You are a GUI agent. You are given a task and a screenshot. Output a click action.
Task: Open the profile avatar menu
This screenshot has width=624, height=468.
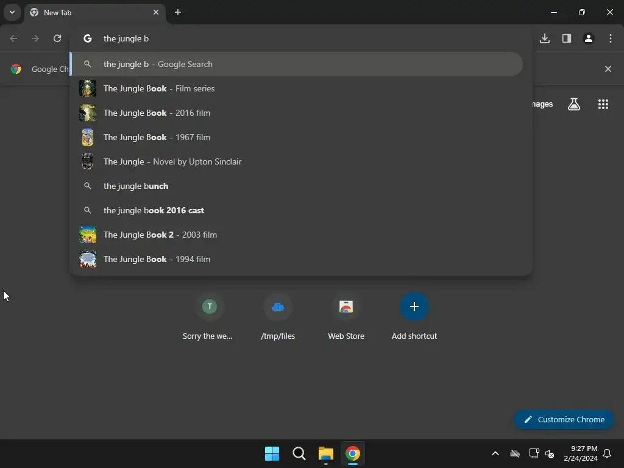coord(589,38)
